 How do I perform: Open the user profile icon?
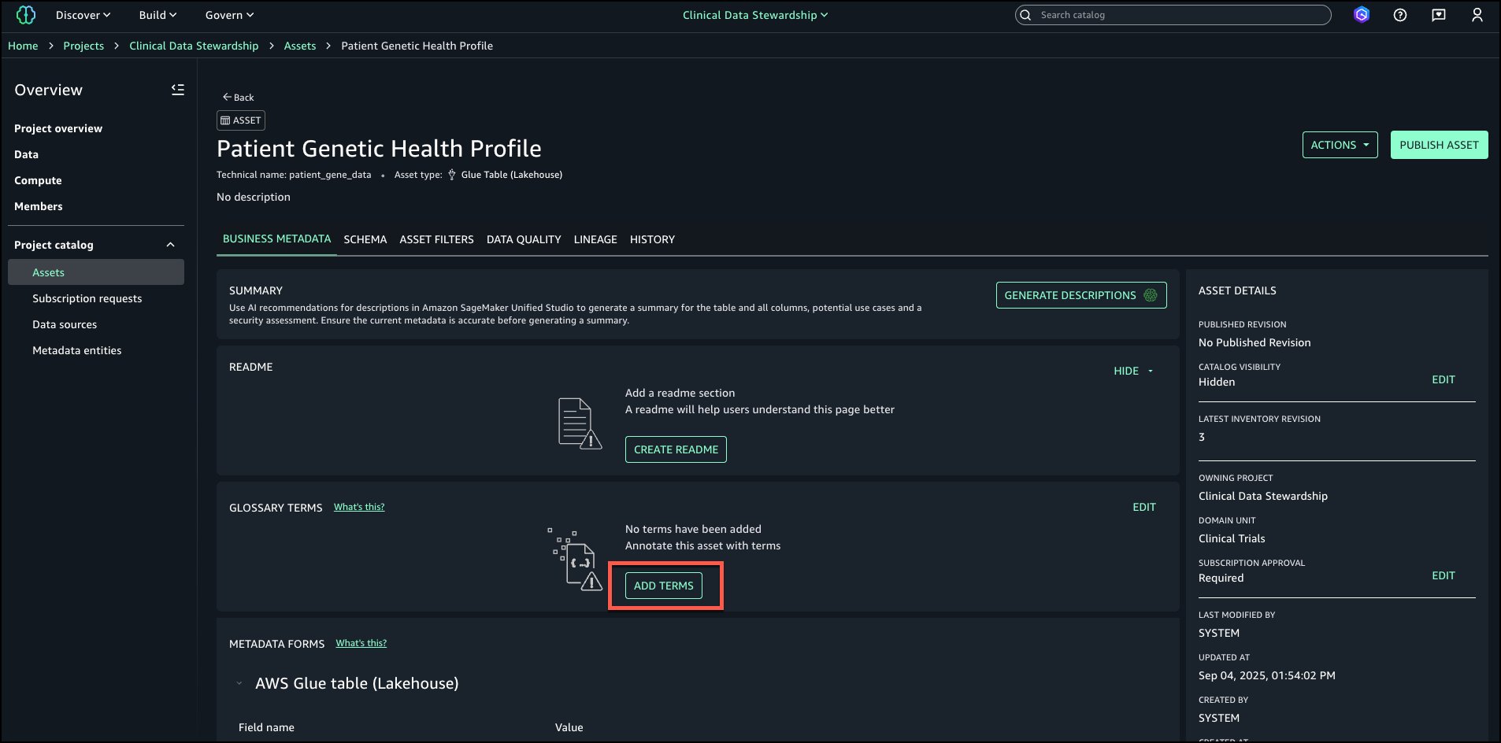(x=1477, y=15)
